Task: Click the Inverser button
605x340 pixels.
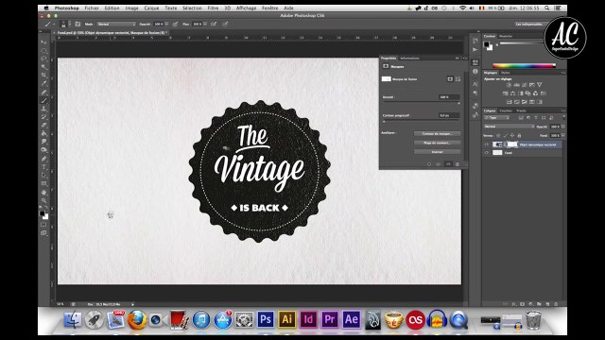Action: click(437, 152)
